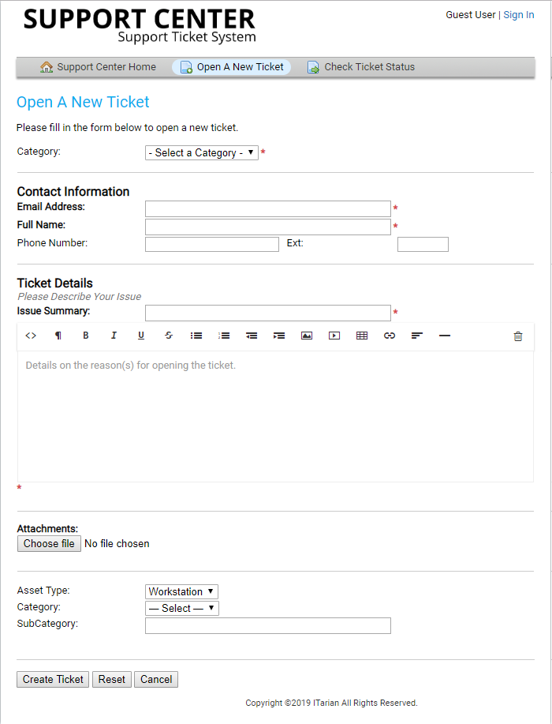Show paragraph marks in the editor
This screenshot has height=724, width=552.
58,335
